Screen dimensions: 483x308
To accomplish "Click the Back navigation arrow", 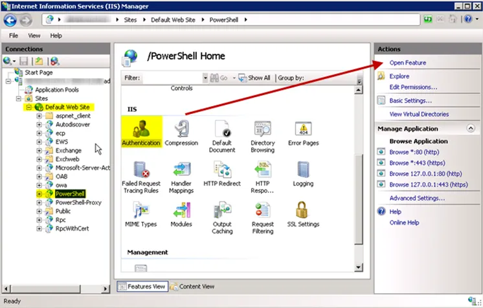I will click(10, 20).
